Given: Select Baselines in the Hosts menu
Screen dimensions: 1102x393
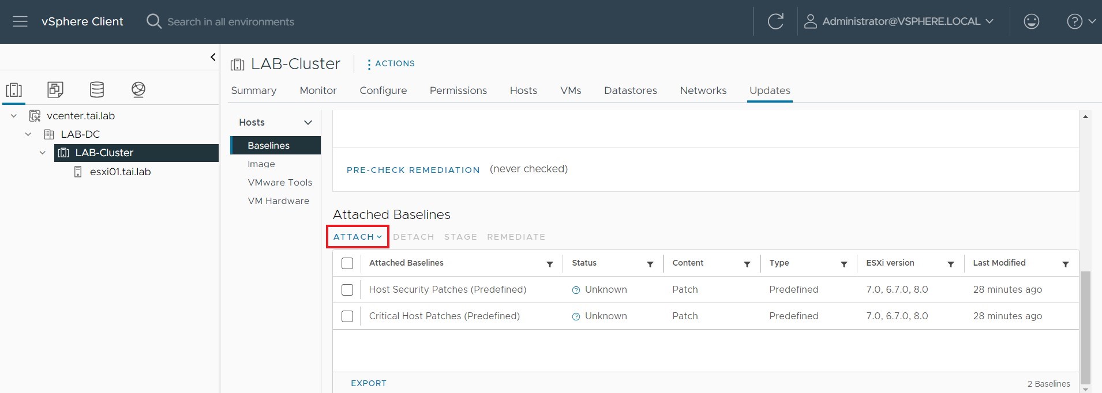Looking at the screenshot, I should pyautogui.click(x=276, y=145).
